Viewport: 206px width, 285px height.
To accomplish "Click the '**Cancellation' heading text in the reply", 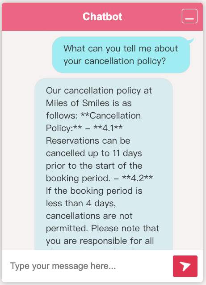I will tap(111, 115).
